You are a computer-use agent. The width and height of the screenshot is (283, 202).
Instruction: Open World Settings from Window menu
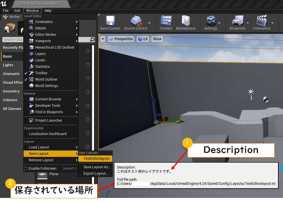click(51, 86)
